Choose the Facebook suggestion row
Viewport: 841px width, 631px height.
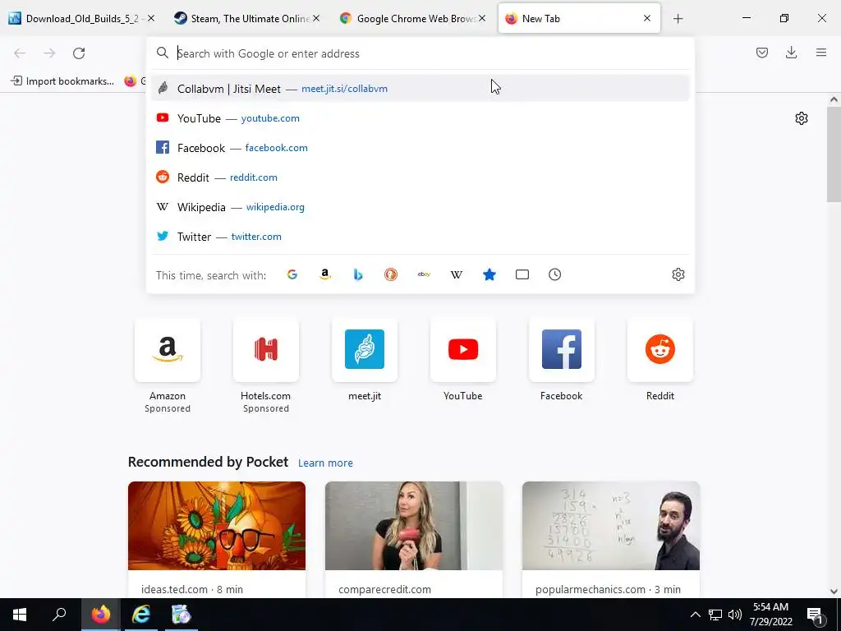(420, 148)
